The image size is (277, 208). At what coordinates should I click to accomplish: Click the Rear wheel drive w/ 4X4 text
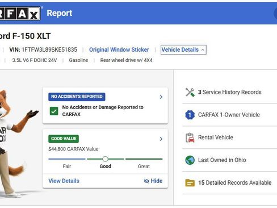[127, 60]
